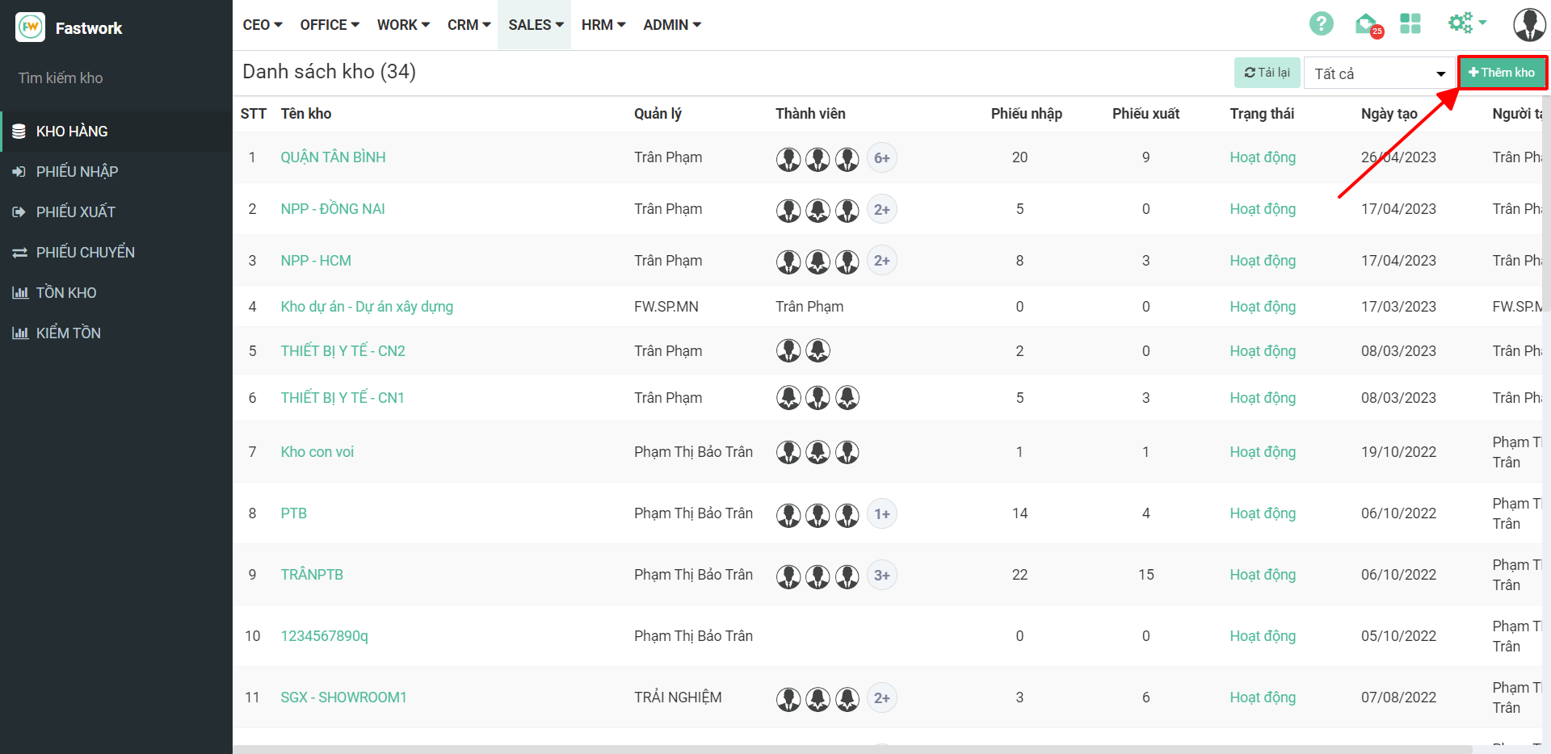Expand the HRM menu dropdown
Viewport: 1551px width, 754px height.
point(603,25)
